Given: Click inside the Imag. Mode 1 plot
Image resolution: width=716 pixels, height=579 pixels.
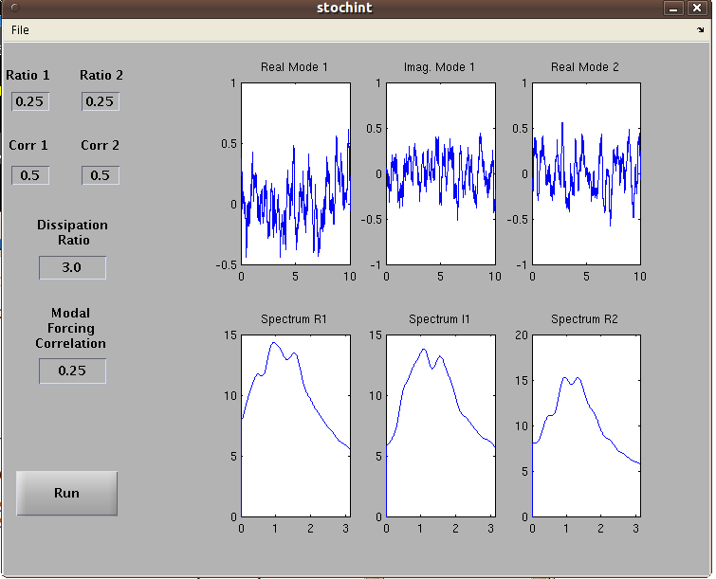Looking at the screenshot, I should pyautogui.click(x=440, y=173).
